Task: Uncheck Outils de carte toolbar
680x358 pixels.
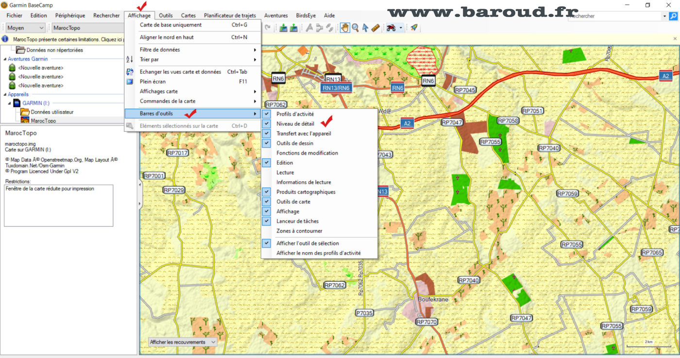Action: click(x=266, y=202)
